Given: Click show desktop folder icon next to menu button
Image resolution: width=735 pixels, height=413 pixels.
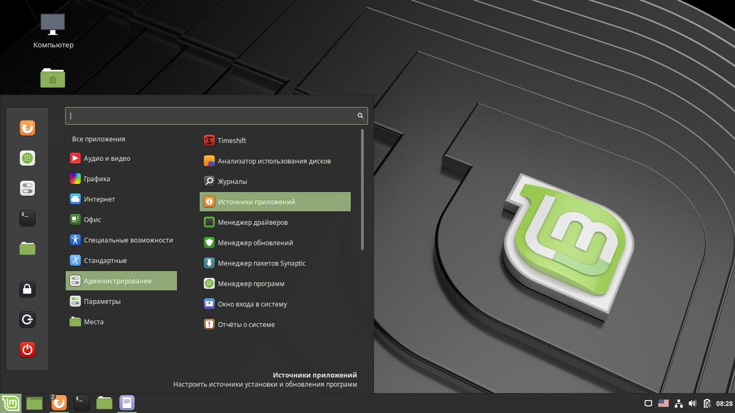Looking at the screenshot, I should tap(35, 403).
